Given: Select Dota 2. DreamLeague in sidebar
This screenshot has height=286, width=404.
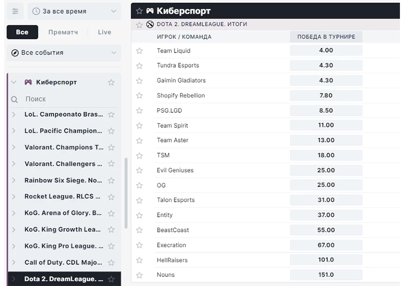Looking at the screenshot, I should 64,279.
